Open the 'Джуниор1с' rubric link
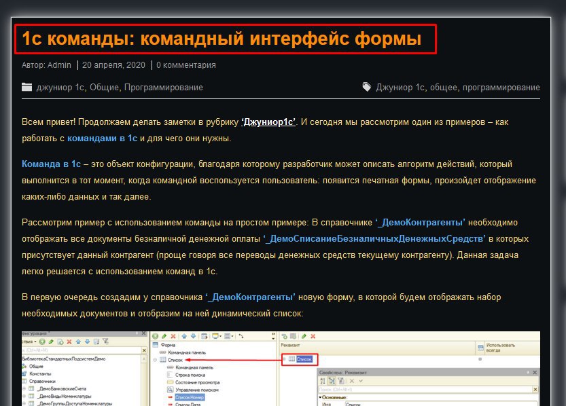The height and width of the screenshot is (406, 566). [x=268, y=122]
